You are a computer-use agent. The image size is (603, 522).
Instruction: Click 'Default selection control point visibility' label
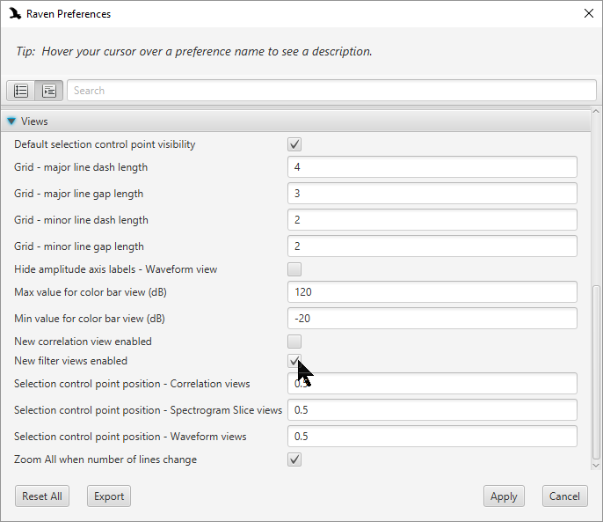tap(105, 144)
